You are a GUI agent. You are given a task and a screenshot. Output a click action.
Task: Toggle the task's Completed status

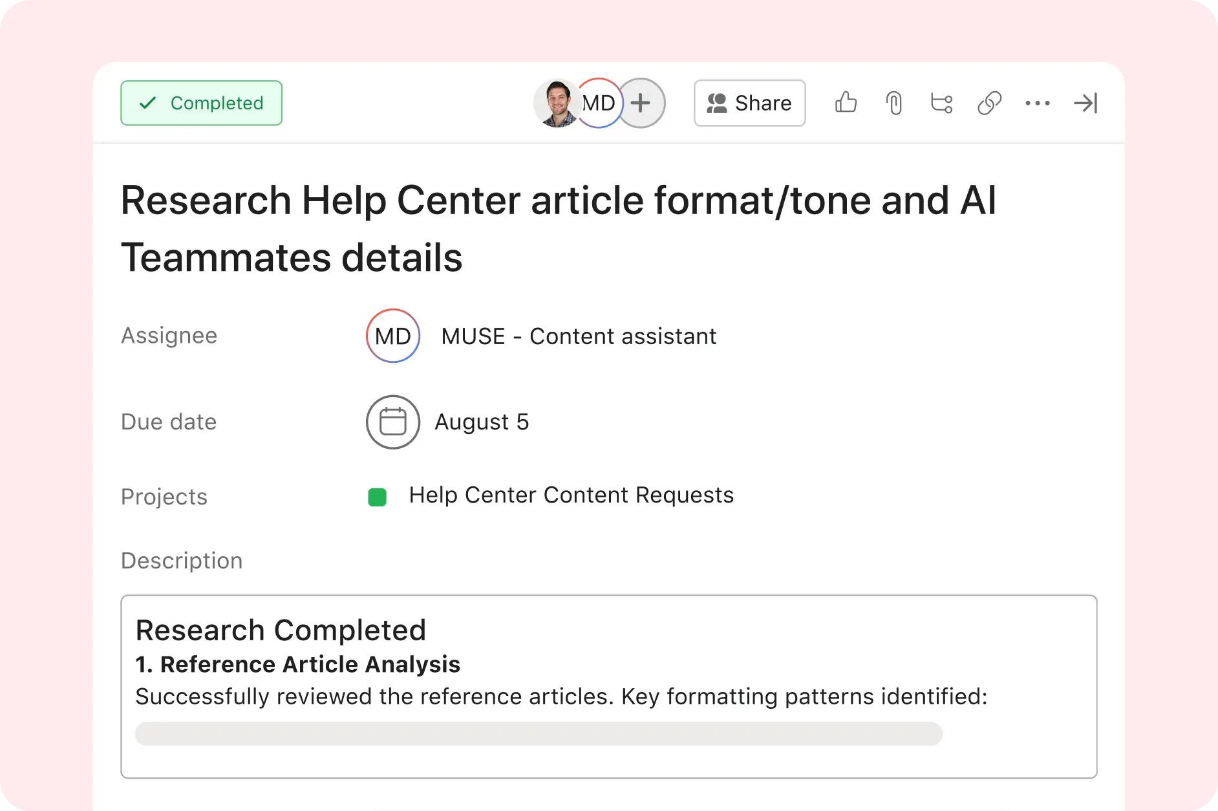click(x=201, y=102)
